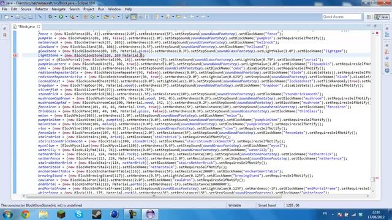The height and width of the screenshot is (220, 392).
Task: Minimize the editor area
Action: tap(369, 26)
